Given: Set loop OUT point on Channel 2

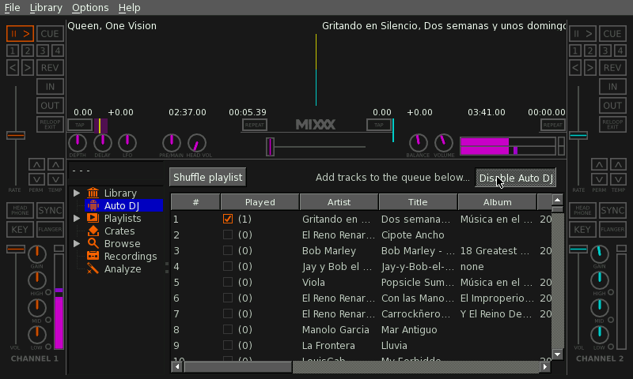Looking at the screenshot, I should click(x=612, y=106).
